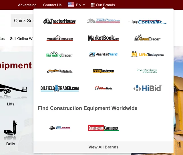The height and width of the screenshot is (155, 183).
Task: Click the Lifts category label
Action: [11, 104]
